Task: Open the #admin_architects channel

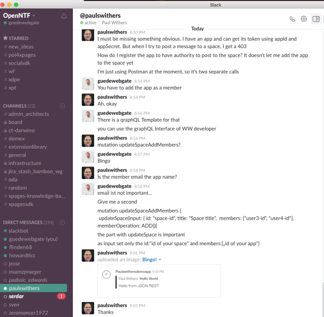Action: (x=27, y=114)
